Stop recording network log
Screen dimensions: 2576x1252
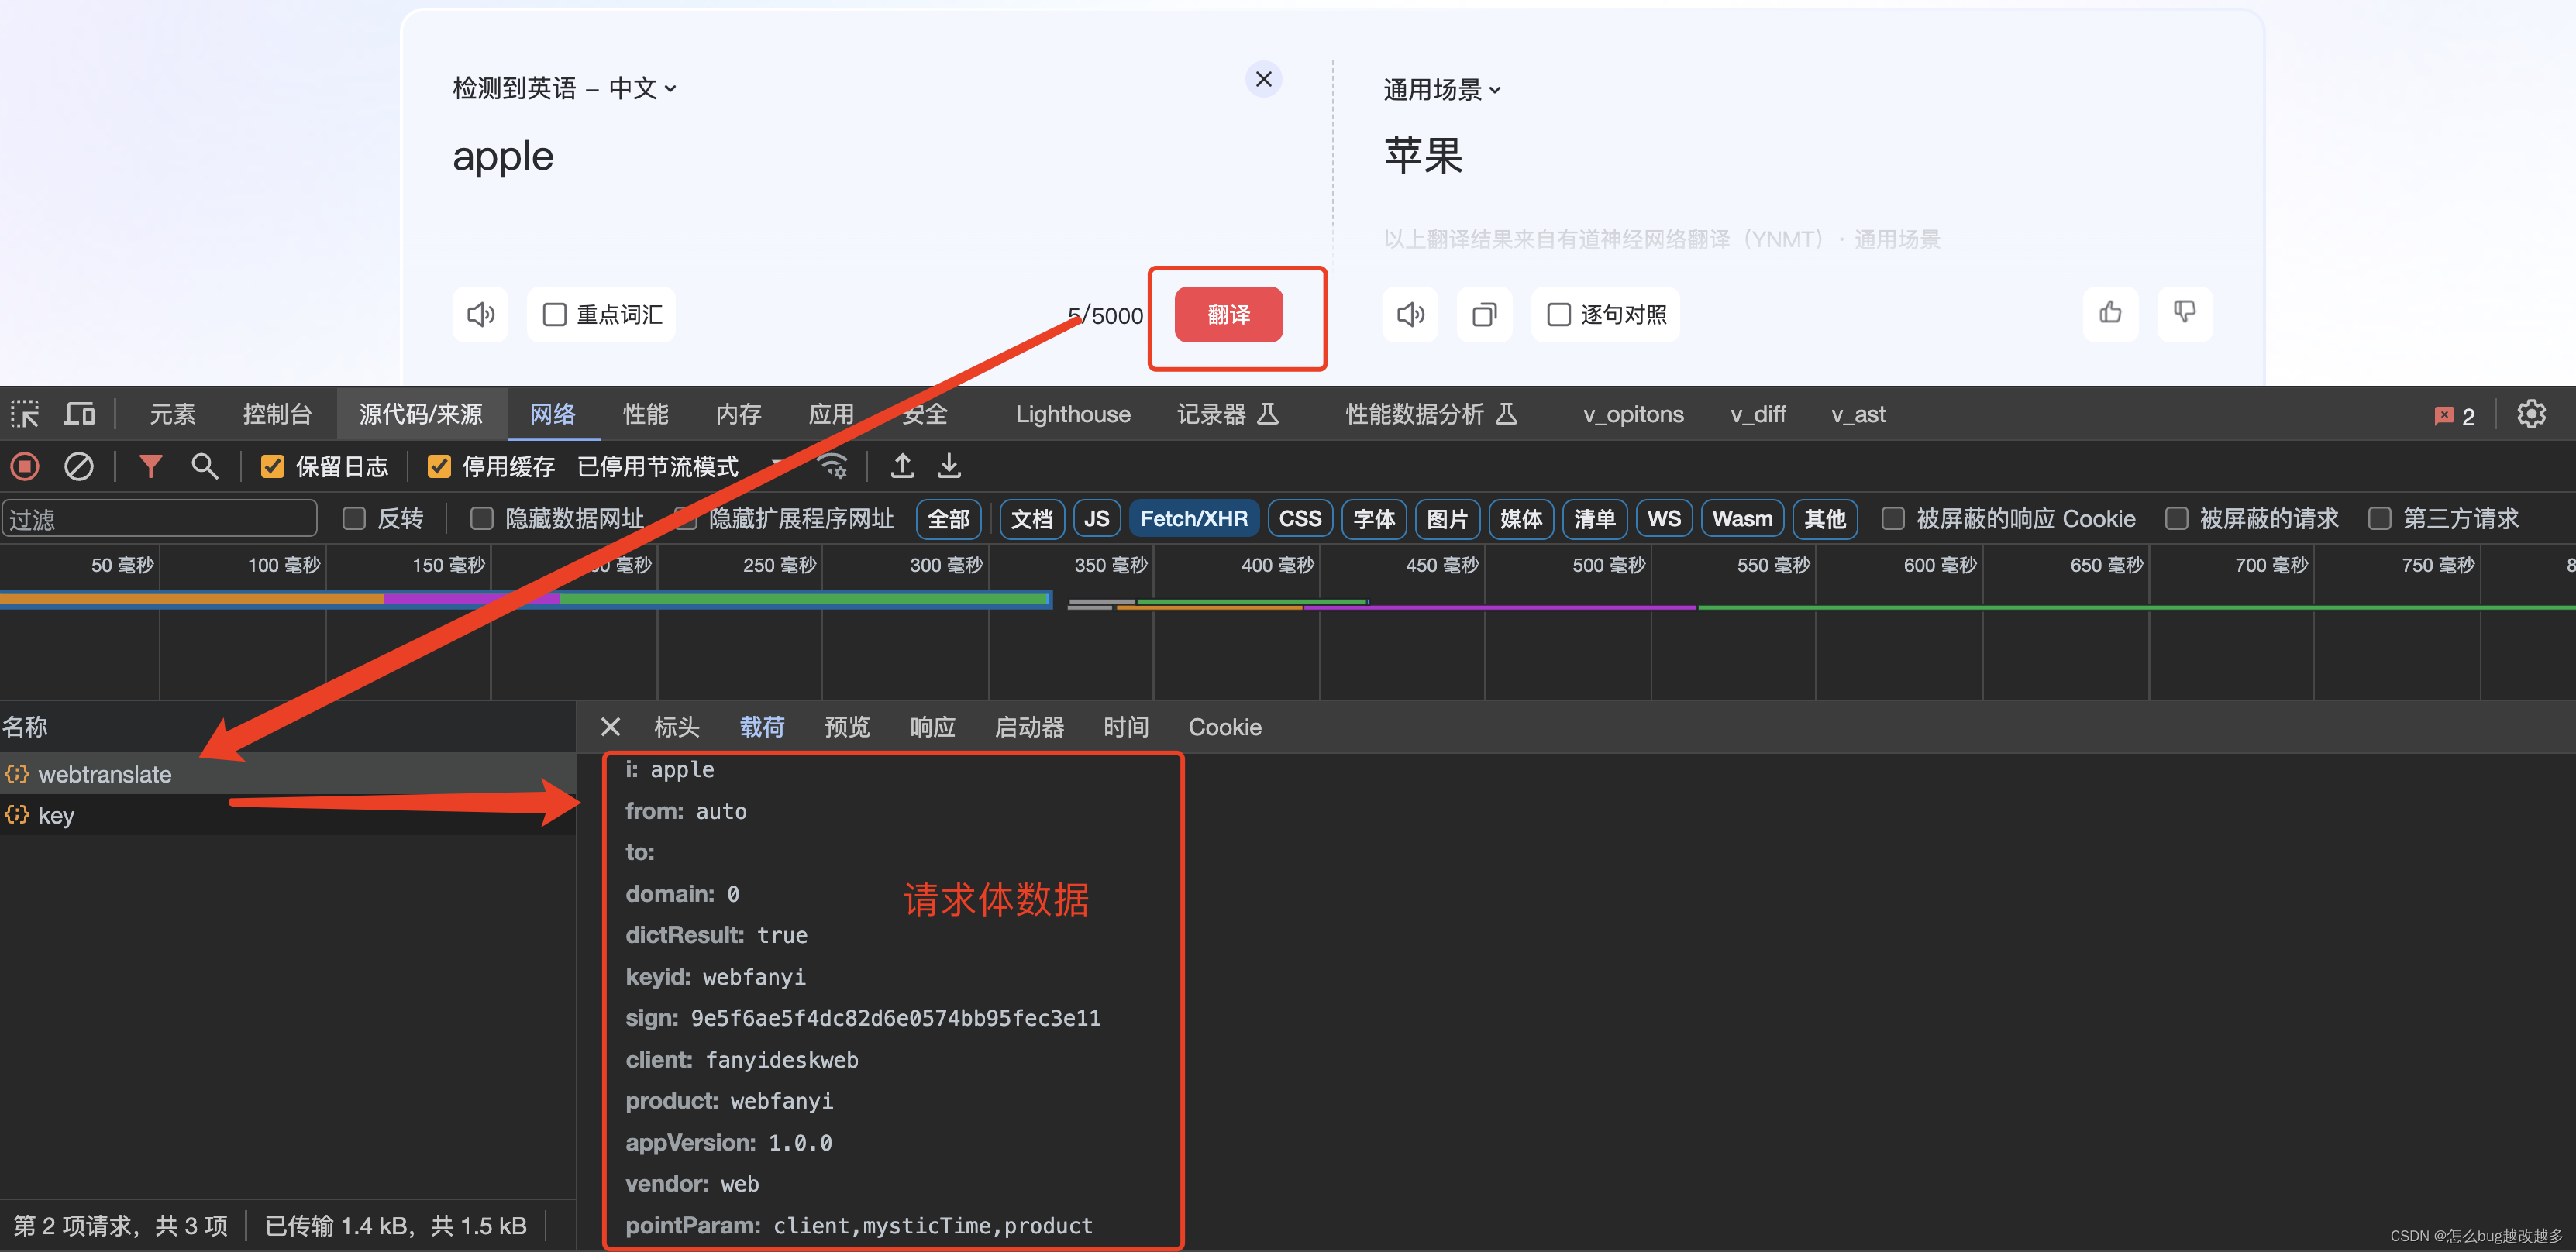[x=25, y=466]
